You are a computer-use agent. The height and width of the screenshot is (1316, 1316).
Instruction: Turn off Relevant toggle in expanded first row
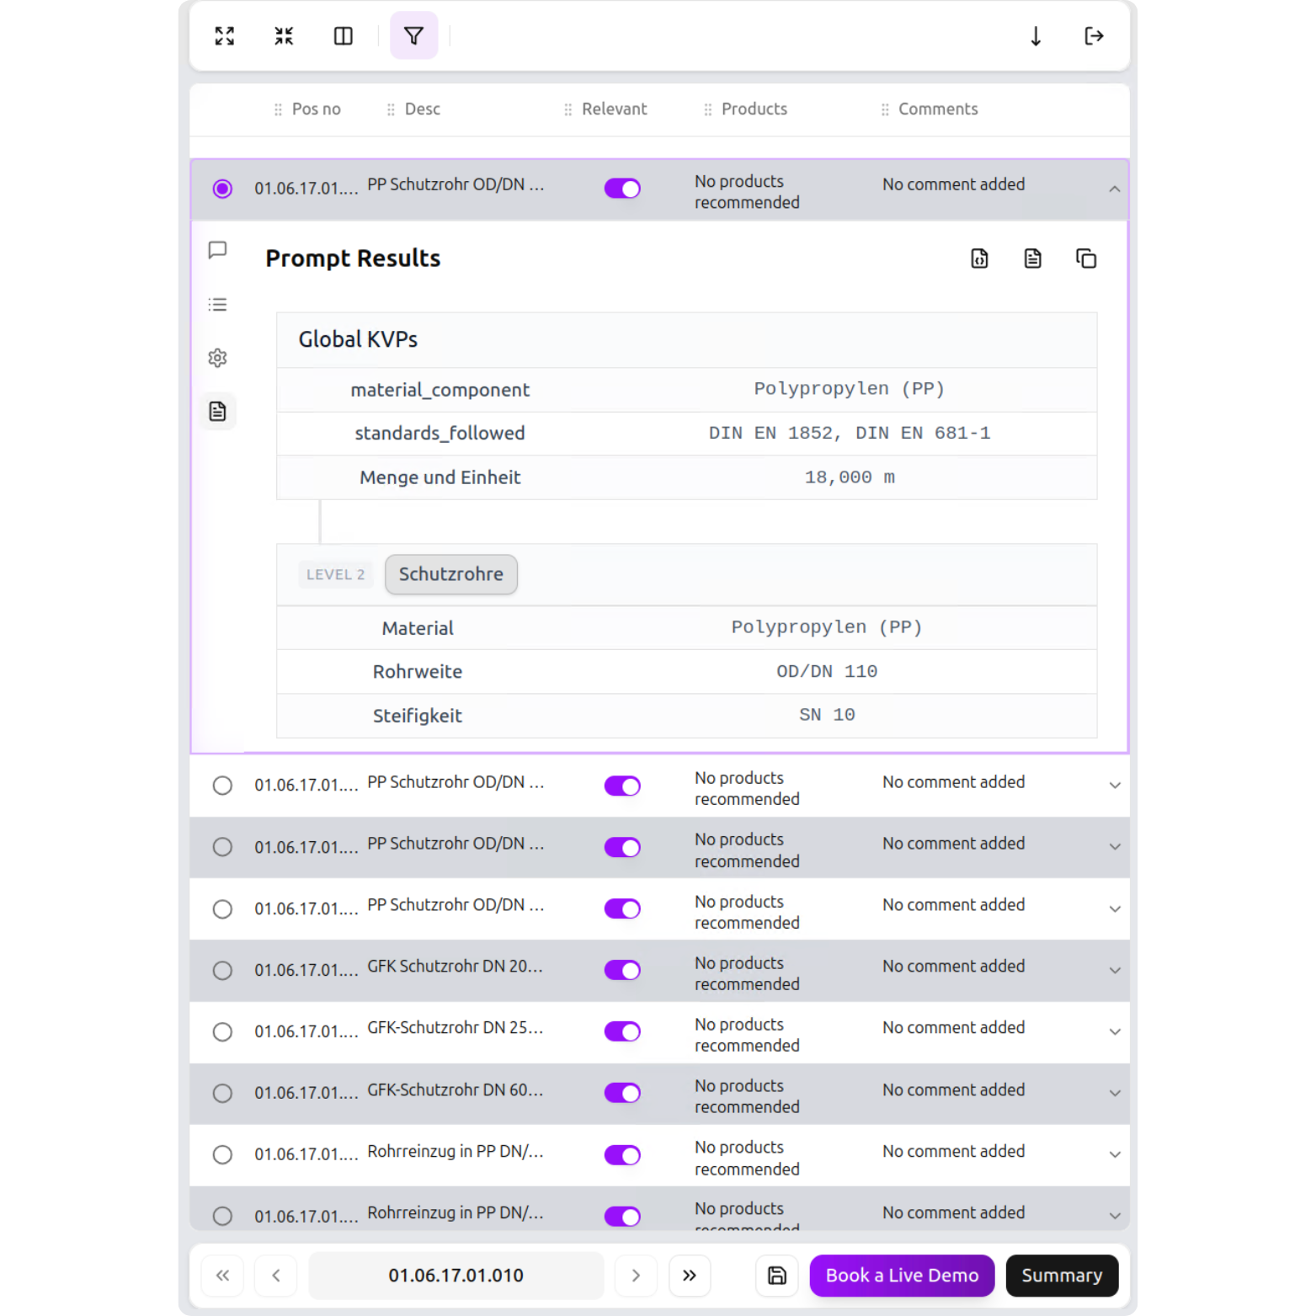(622, 189)
